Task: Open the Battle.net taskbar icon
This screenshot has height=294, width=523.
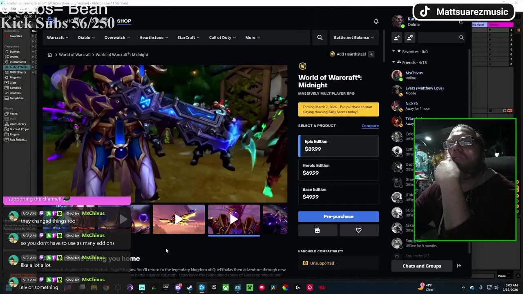Action: 202,287
